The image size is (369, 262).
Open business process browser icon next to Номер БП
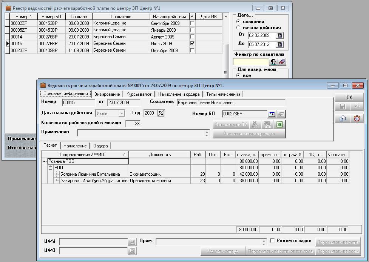coord(272,114)
